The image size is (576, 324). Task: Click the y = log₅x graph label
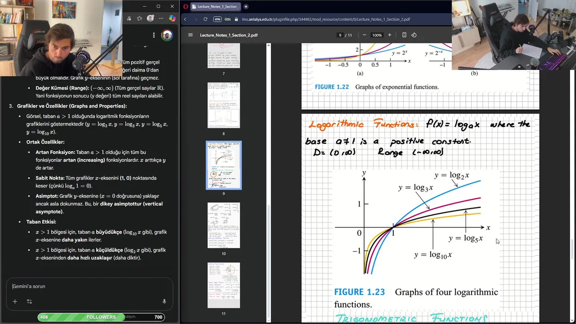(x=466, y=238)
